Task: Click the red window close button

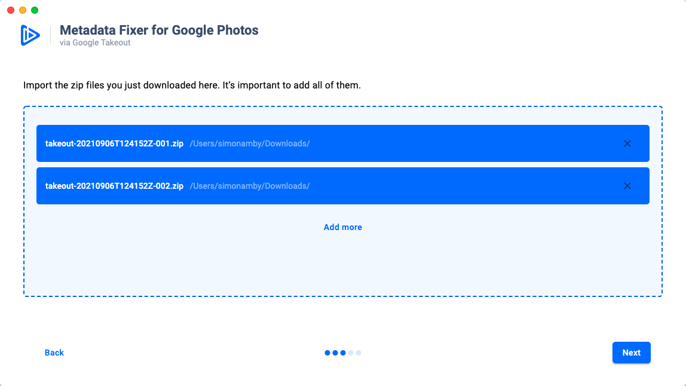Action: tap(11, 10)
